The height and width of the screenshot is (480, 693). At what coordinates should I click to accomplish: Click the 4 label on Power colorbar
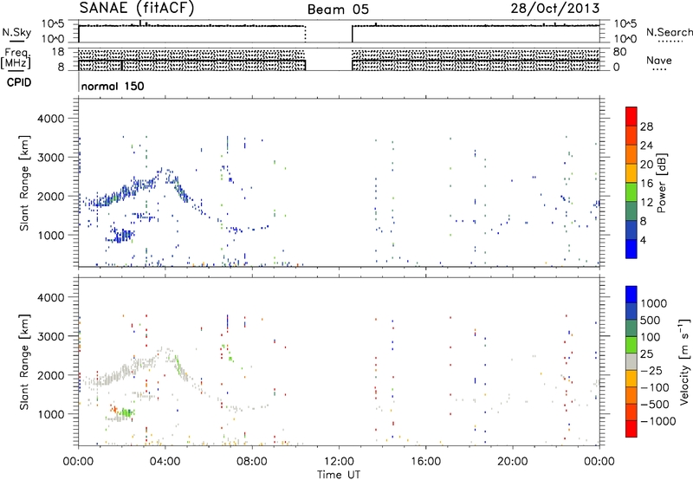coord(644,241)
